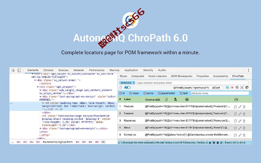Copy the About row command
Screen dimensions: 261x163
tap(235, 128)
